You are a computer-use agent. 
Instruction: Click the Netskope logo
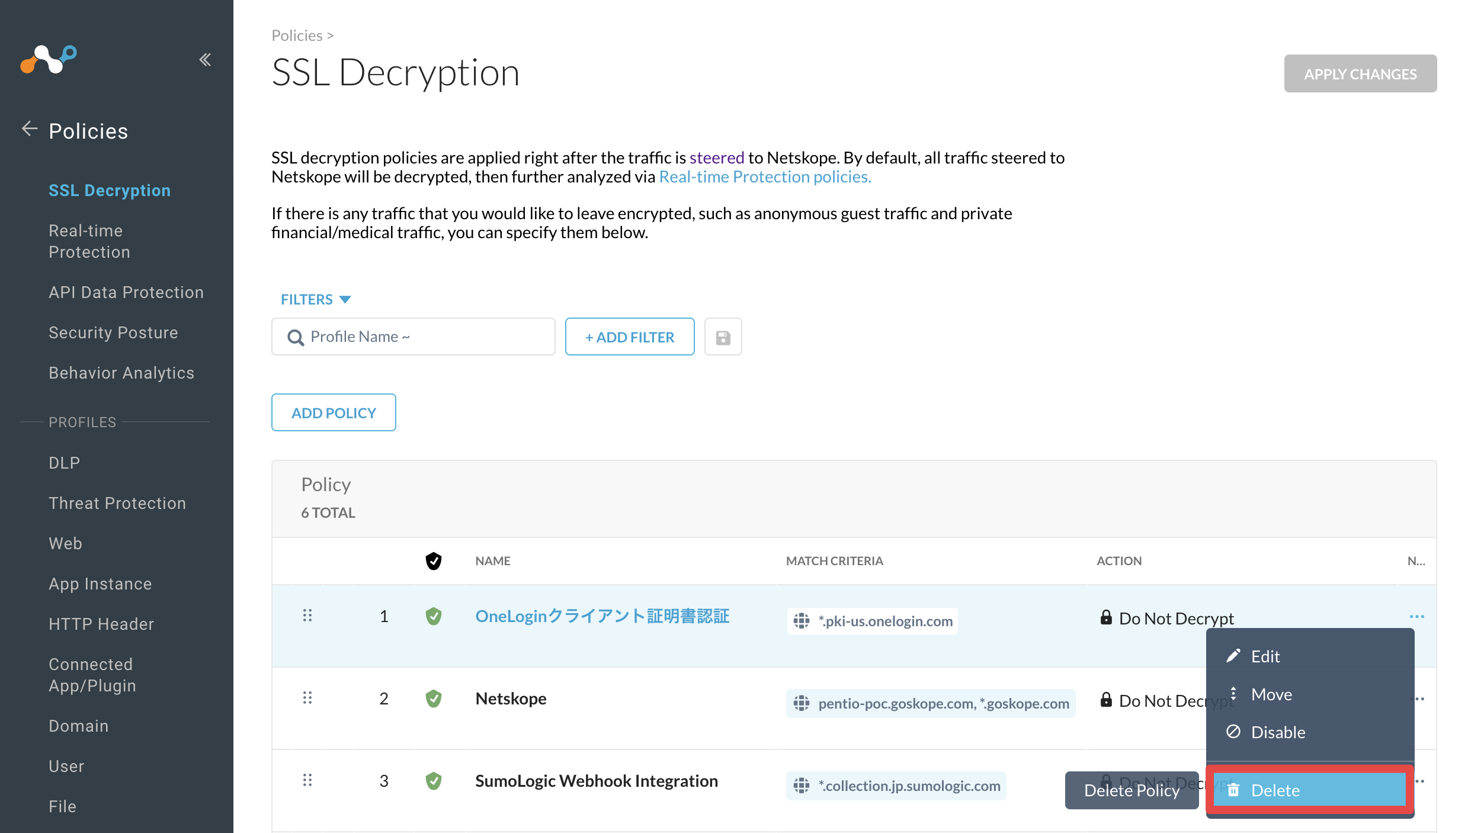point(49,59)
